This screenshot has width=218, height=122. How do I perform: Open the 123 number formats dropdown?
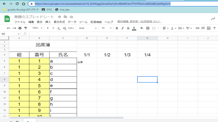tap(71, 28)
